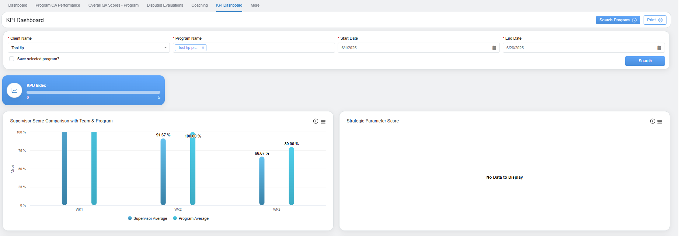Enable the Save selected program checkbox
Screen dimensions: 679x236
click(12, 59)
